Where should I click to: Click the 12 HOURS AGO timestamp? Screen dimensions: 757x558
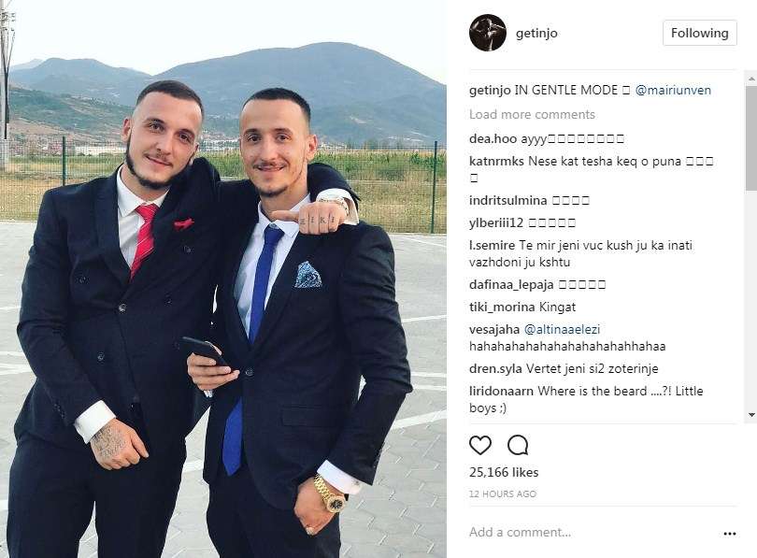[503, 494]
